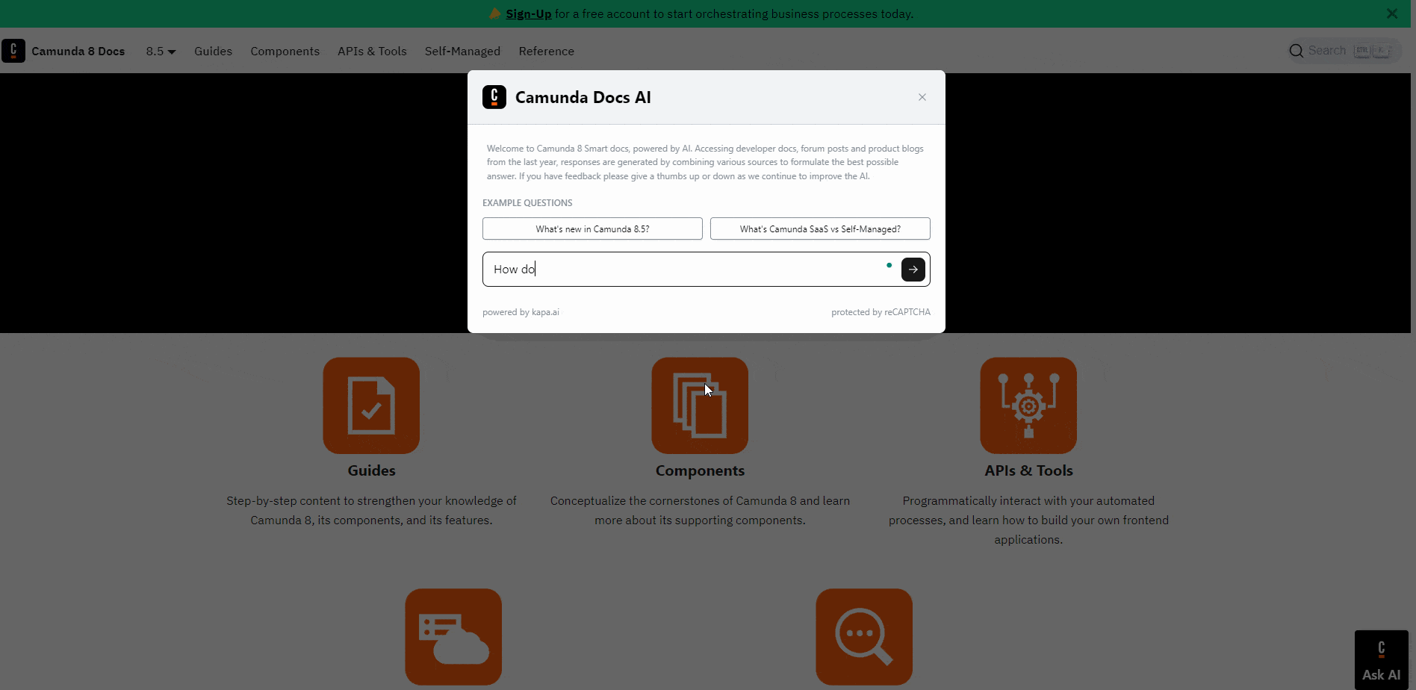Choose 'What's Camunda SaaS vs Self-Managed?' example
The height and width of the screenshot is (690, 1416).
click(820, 229)
